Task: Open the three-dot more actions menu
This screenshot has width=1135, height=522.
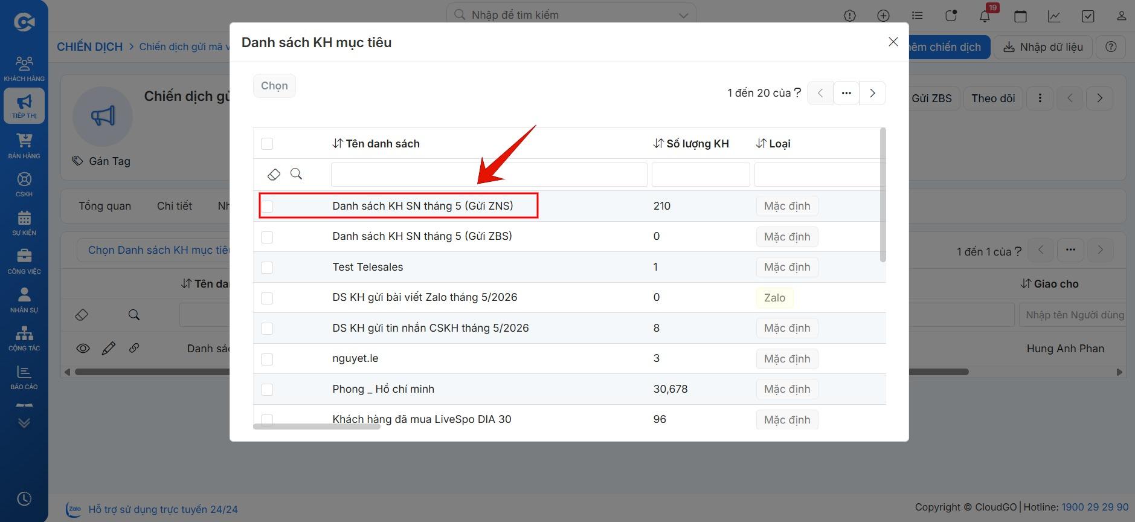Action: [1040, 98]
